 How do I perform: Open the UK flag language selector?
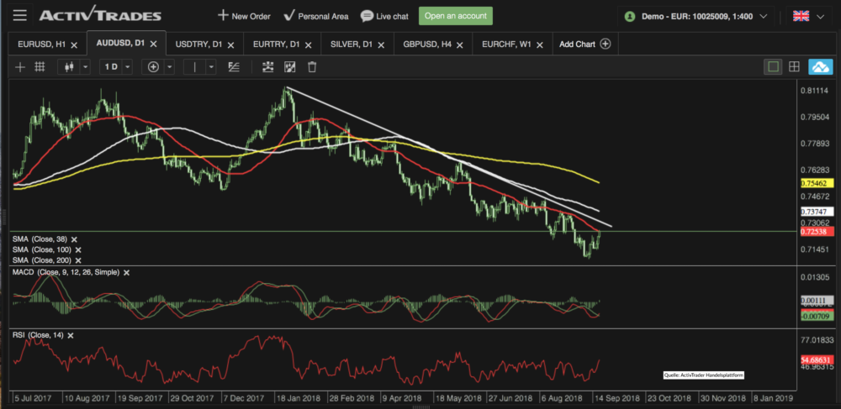[808, 16]
